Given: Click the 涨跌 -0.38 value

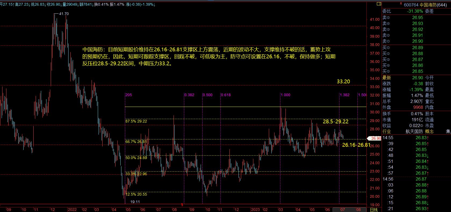Looking at the screenshot, I should pos(418,84).
